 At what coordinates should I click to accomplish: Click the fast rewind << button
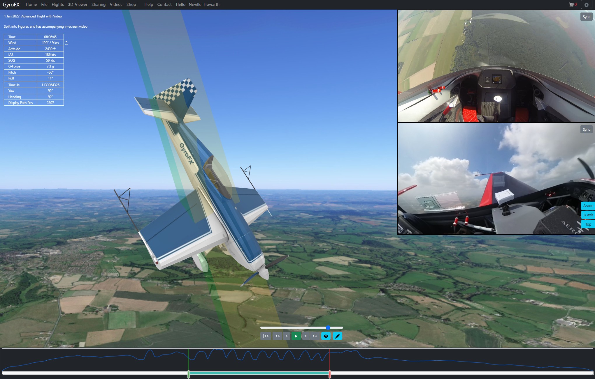pyautogui.click(x=277, y=336)
